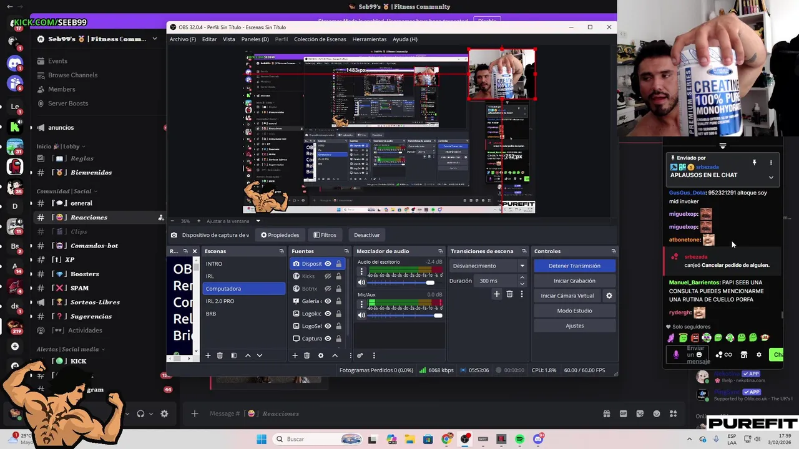
Task: Move scene up with the Escenas up arrow
Action: pyautogui.click(x=248, y=355)
